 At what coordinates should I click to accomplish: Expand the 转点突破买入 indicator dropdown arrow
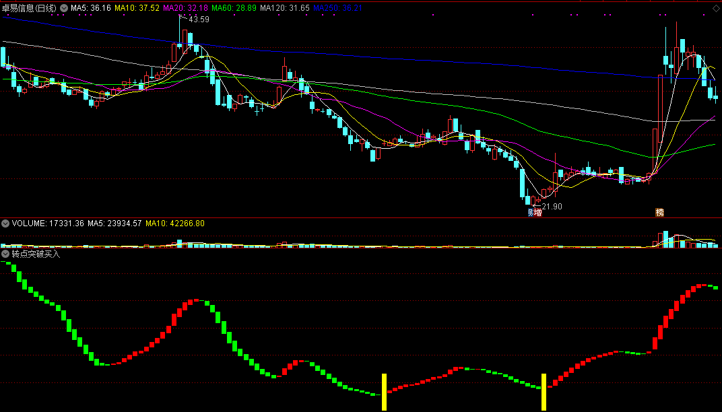point(5,254)
